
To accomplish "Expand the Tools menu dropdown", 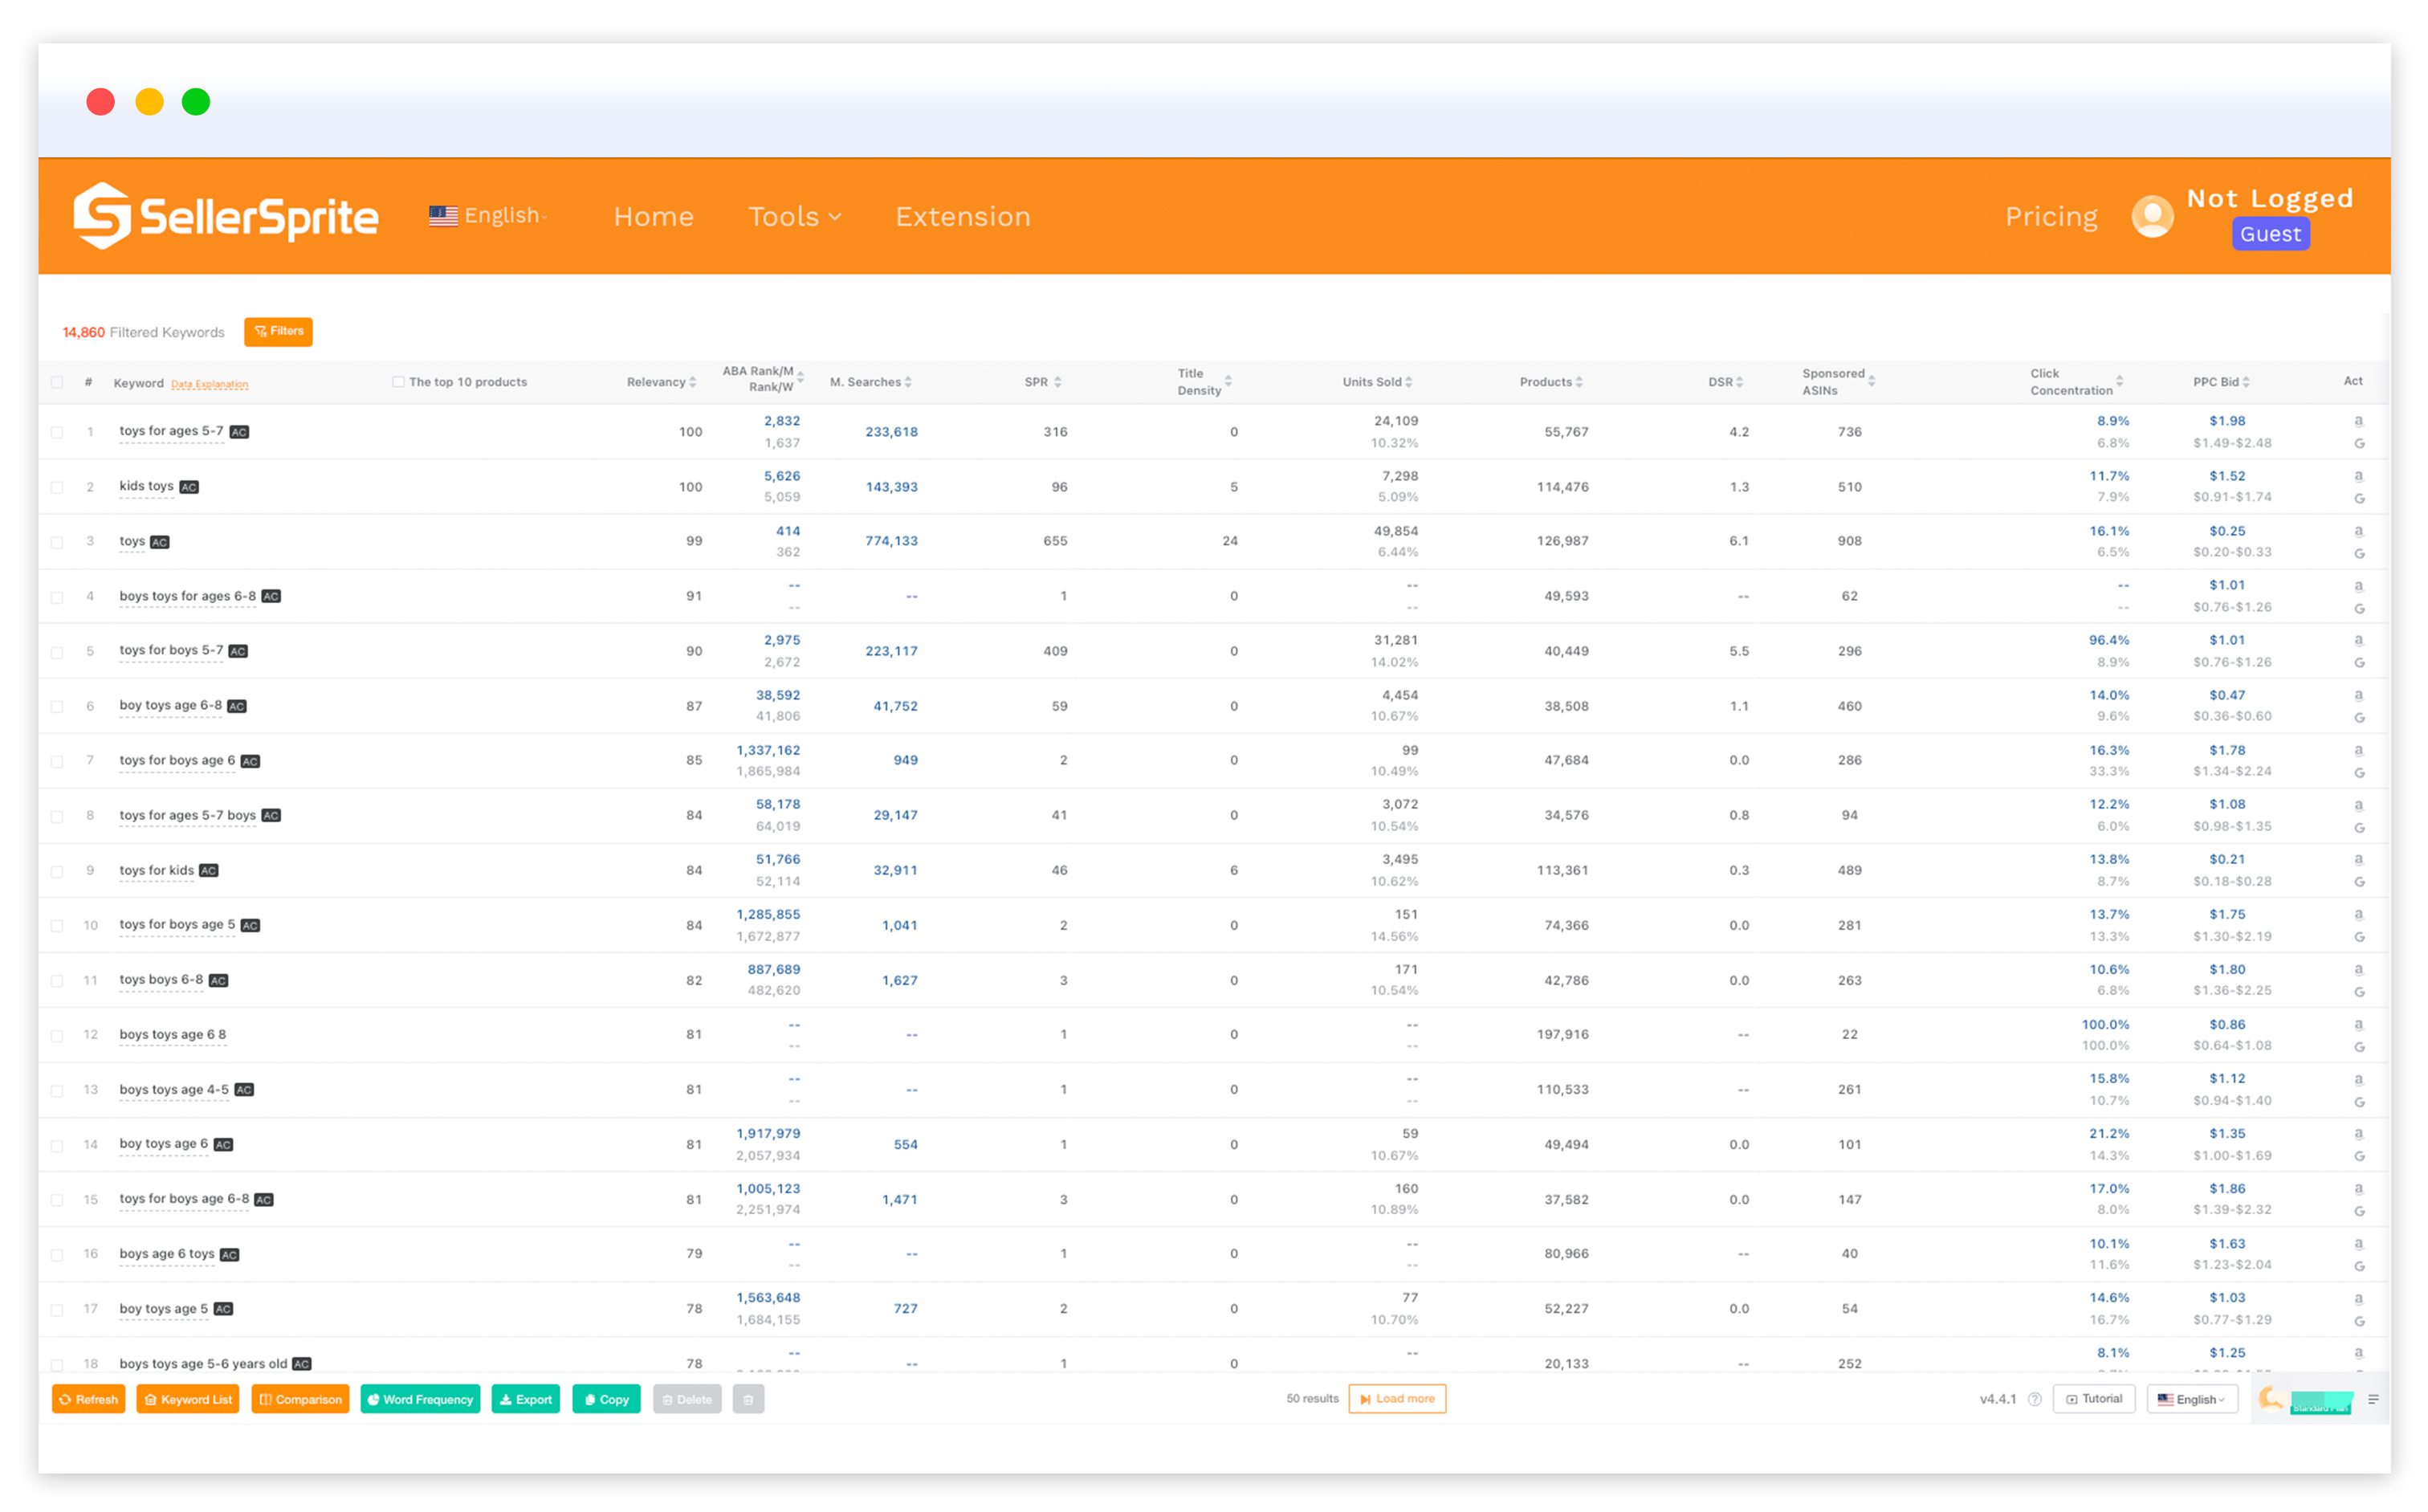I will pos(795,216).
